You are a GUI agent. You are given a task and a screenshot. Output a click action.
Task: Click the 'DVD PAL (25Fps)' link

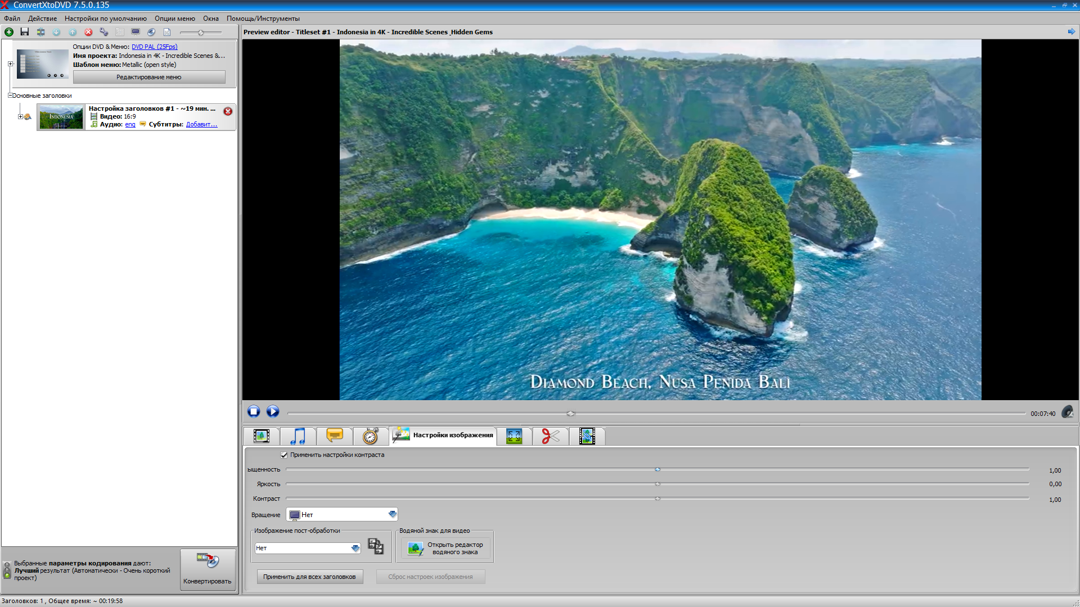click(155, 47)
